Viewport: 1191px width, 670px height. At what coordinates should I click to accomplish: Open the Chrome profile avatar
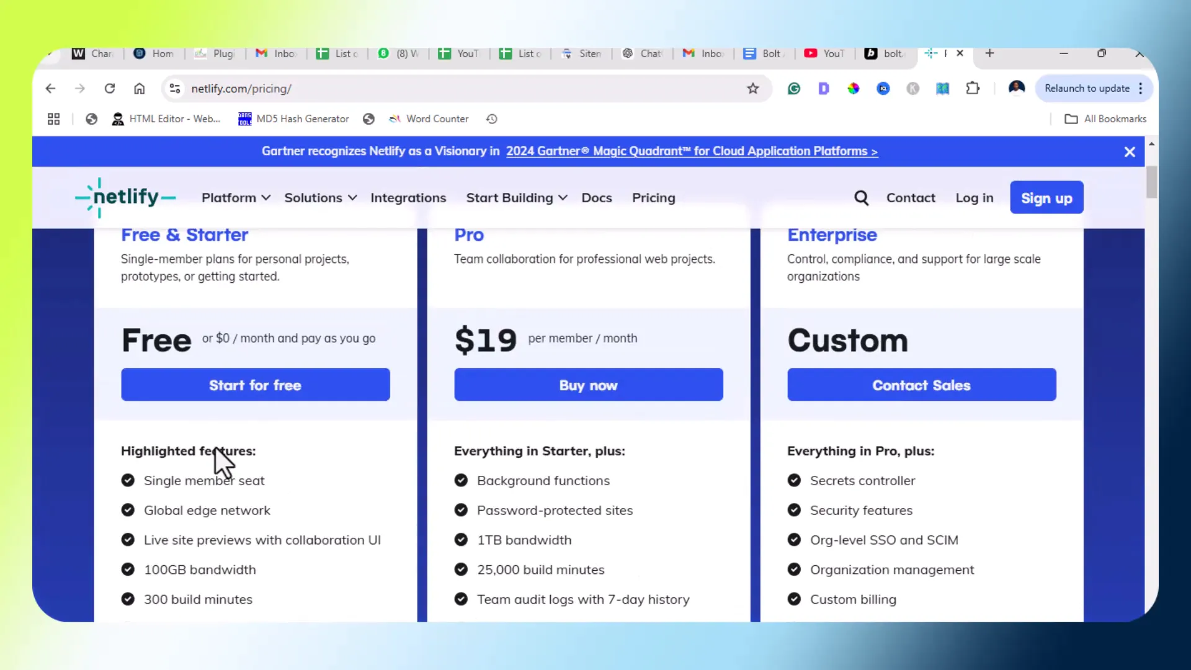(1017, 88)
